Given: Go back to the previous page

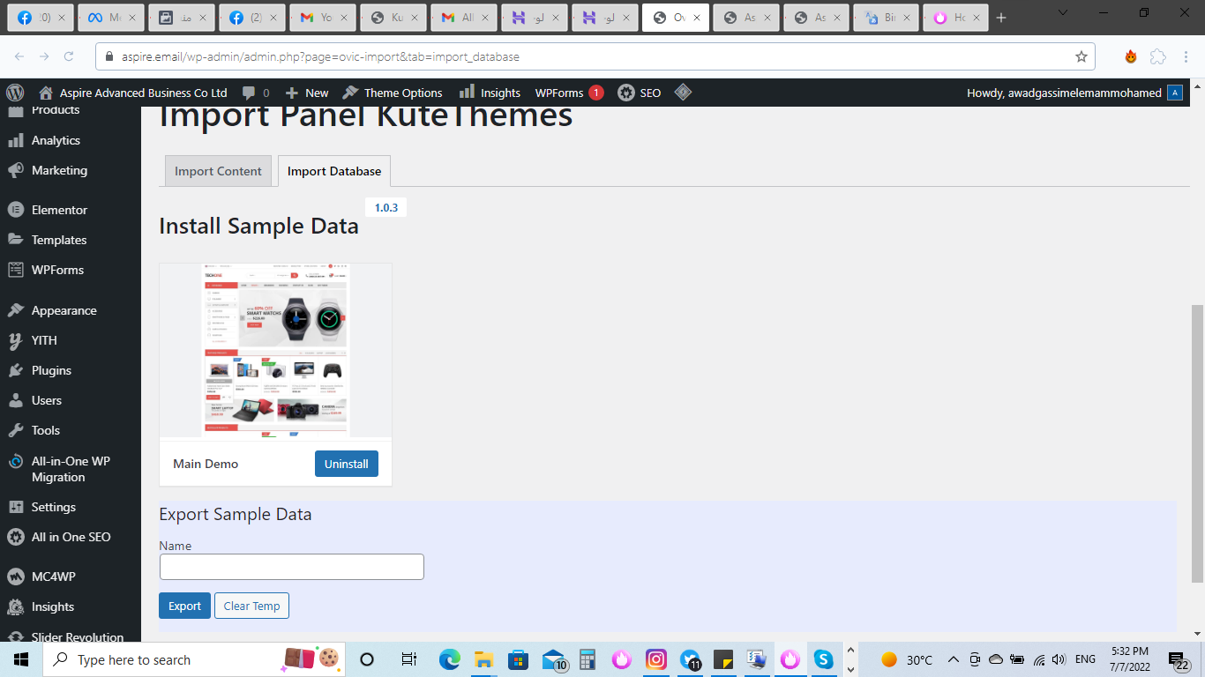Looking at the screenshot, I should coord(19,56).
